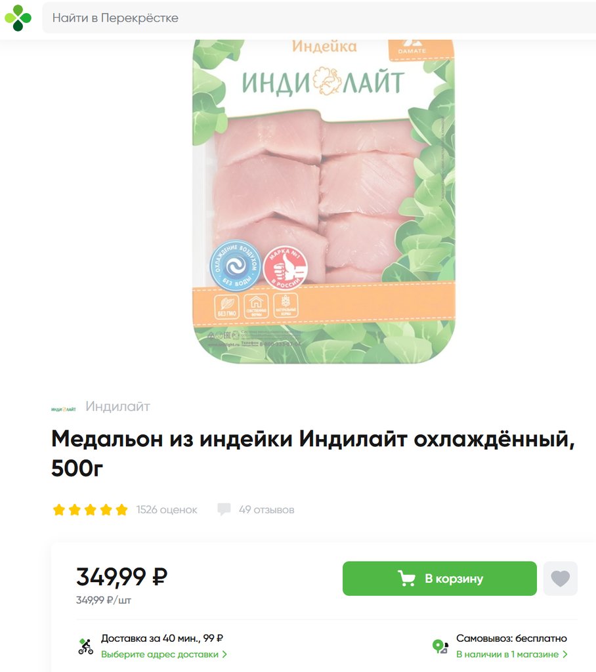Toggle the heart favorite button
Screen dimensions: 596x672
[x=561, y=579]
